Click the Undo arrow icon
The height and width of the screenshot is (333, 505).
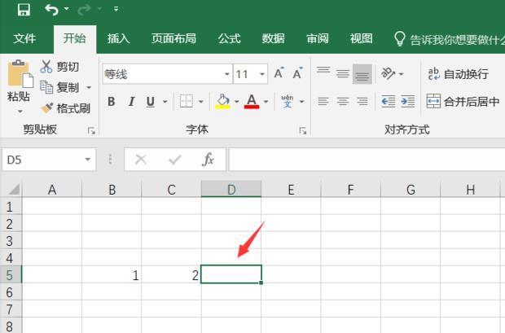[52, 10]
